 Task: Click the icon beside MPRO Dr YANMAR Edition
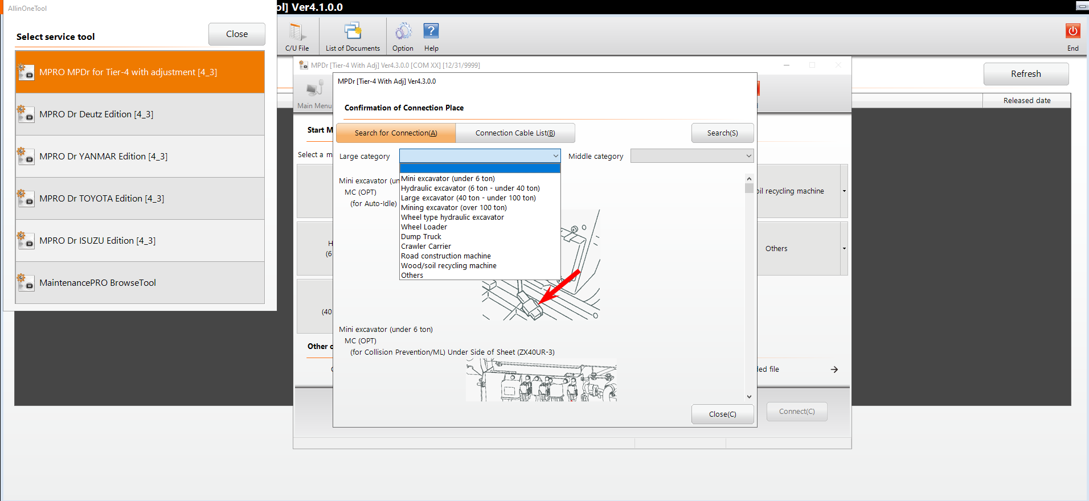(x=26, y=157)
